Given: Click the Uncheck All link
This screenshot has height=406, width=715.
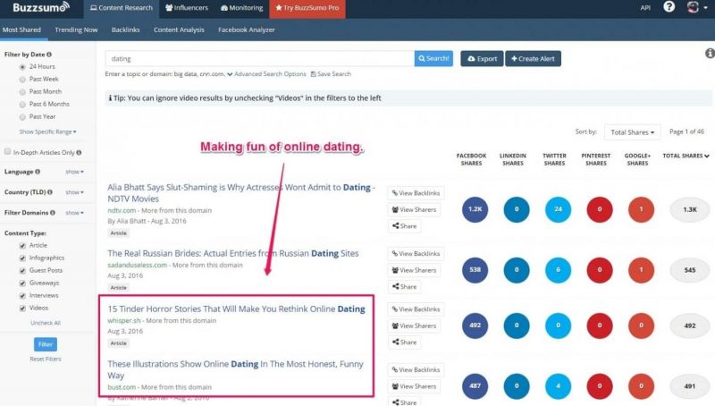Looking at the screenshot, I should pyautogui.click(x=46, y=323).
